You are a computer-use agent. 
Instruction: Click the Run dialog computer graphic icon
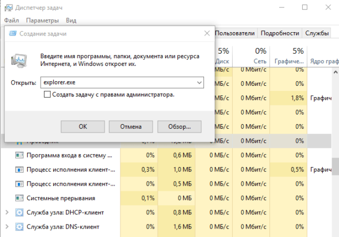[19, 60]
